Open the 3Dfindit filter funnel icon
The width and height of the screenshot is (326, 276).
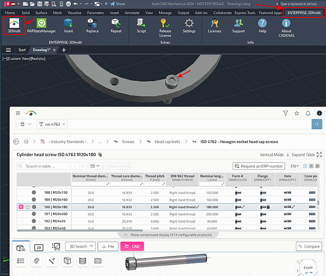click(x=286, y=113)
